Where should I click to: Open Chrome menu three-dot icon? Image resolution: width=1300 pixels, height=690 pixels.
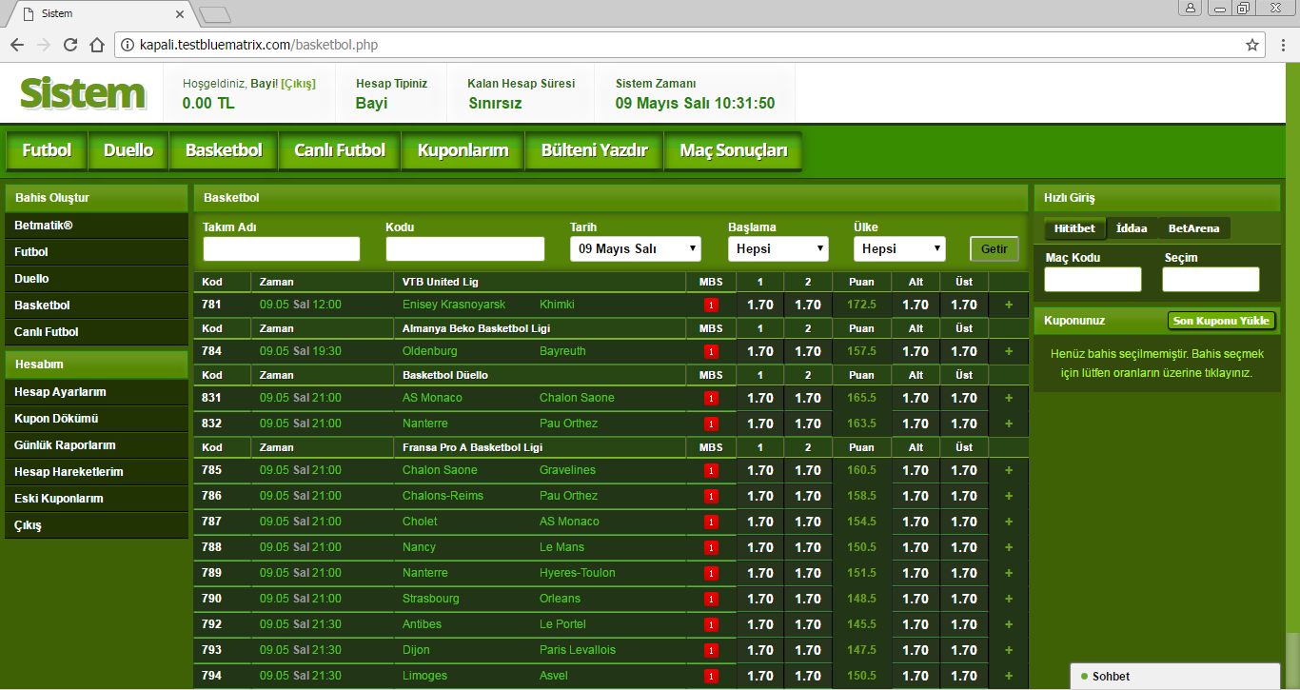[1281, 45]
